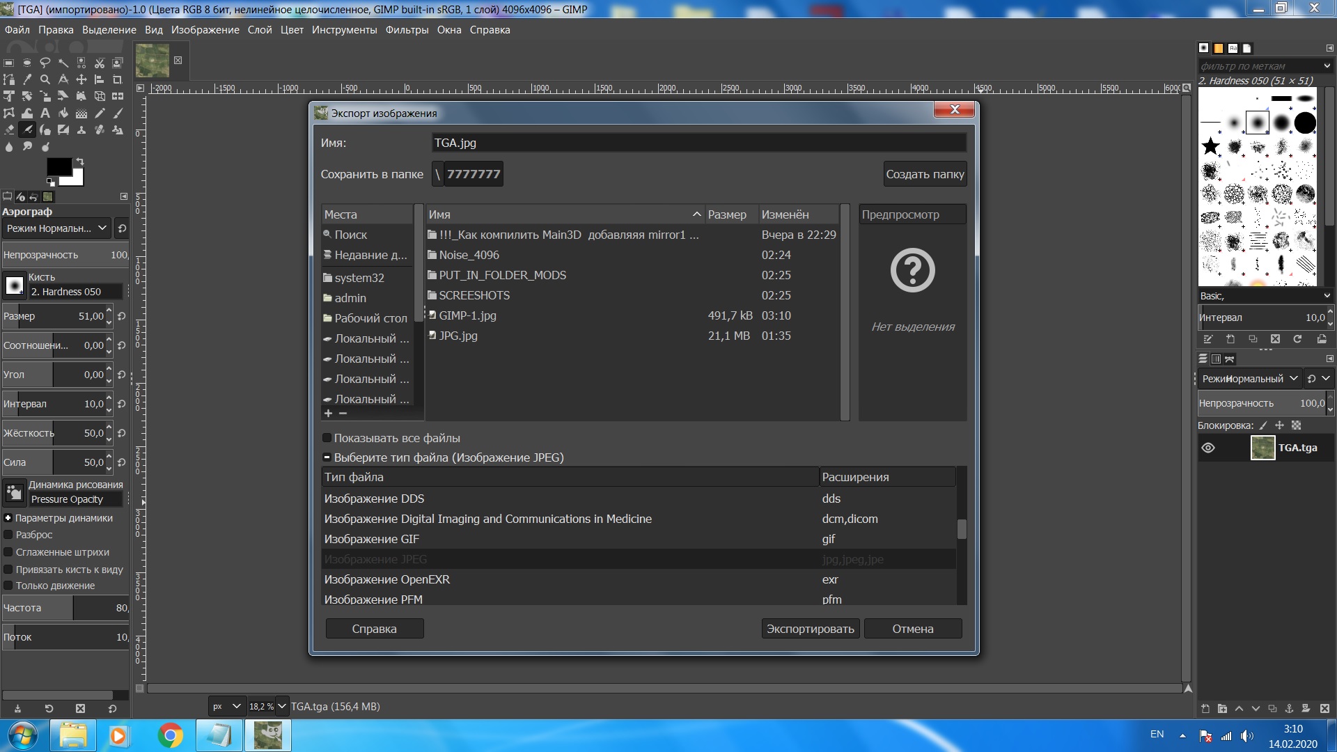Viewport: 1337px width, 752px height.
Task: Select the Gradient tool
Action: point(81,113)
